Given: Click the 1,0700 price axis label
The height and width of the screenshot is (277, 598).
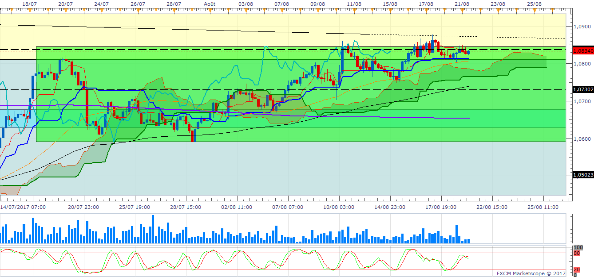Looking at the screenshot, I should pos(582,102).
